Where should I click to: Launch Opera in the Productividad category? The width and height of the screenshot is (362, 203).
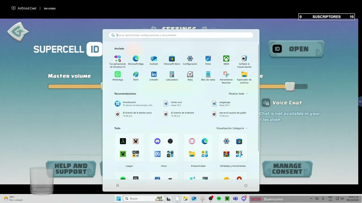[192, 141]
